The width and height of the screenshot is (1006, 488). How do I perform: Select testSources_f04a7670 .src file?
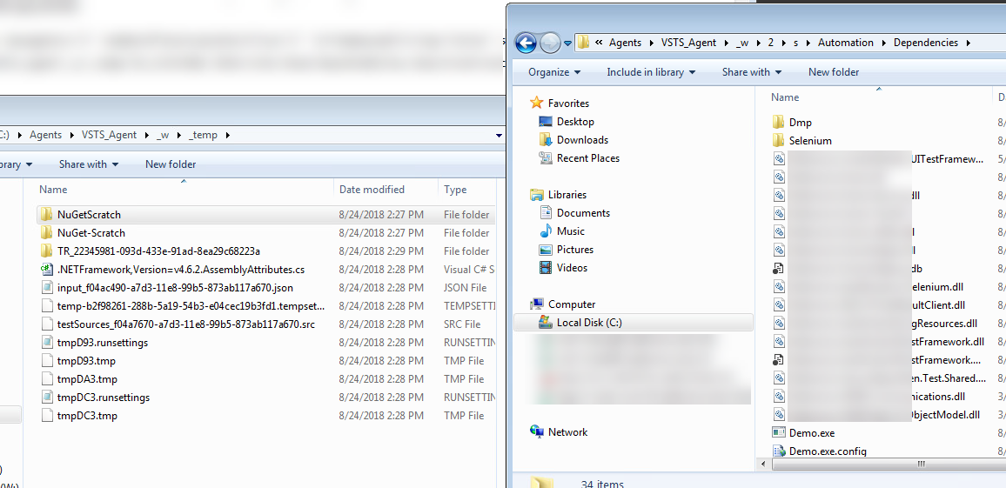pos(186,324)
